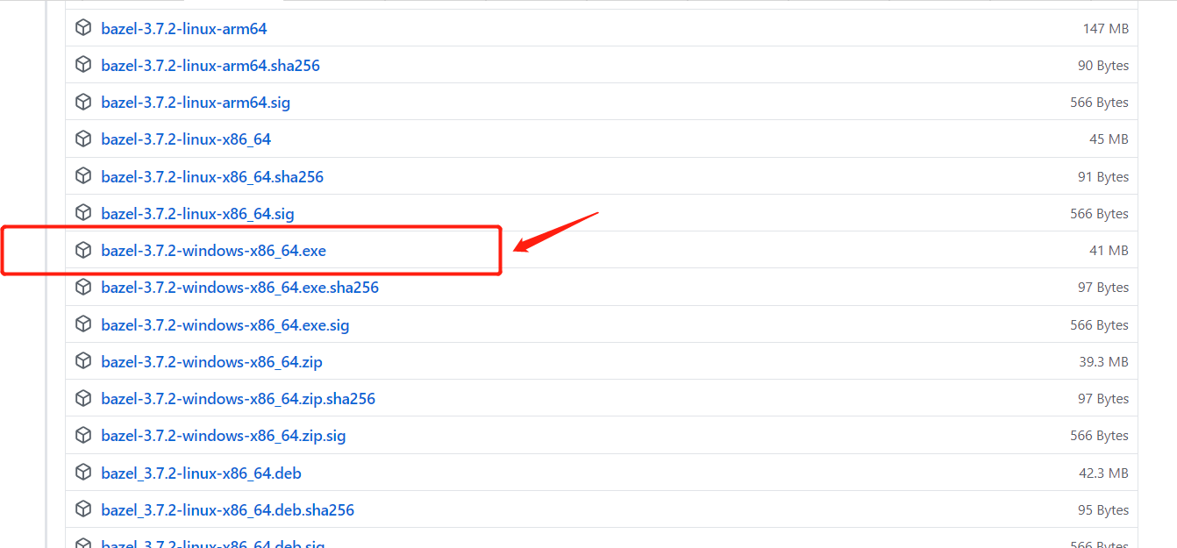Click the package icon next to bazel-3.7.2-linux-x86_64
Image resolution: width=1177 pixels, height=548 pixels.
coord(82,139)
